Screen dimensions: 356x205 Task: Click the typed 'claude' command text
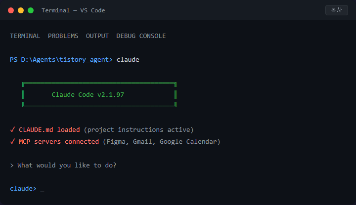coord(128,60)
